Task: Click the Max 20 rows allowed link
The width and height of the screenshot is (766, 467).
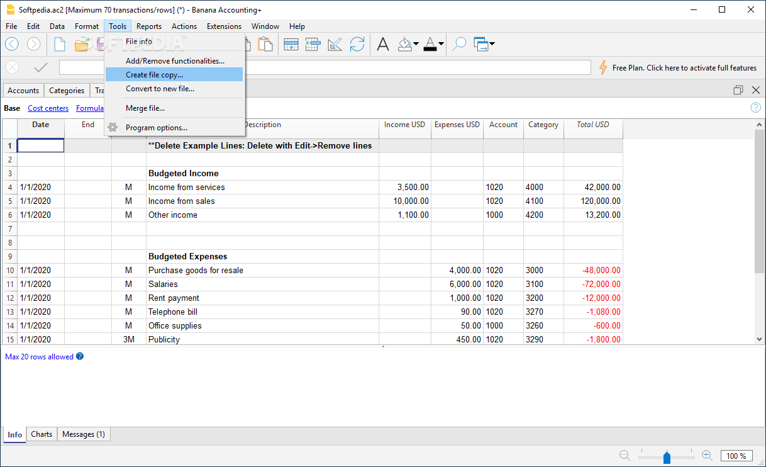Action: pos(40,357)
